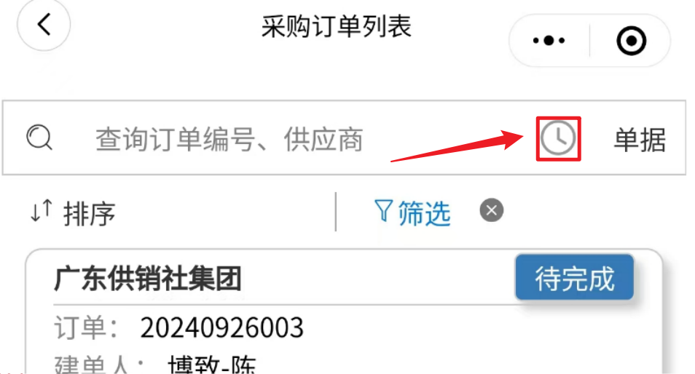
Task: Tap the 待完成 status badge
Action: click(575, 277)
